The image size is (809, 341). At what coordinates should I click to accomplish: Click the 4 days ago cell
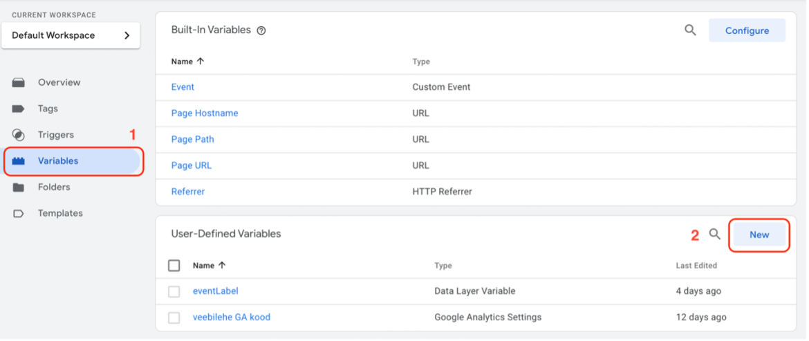point(698,291)
